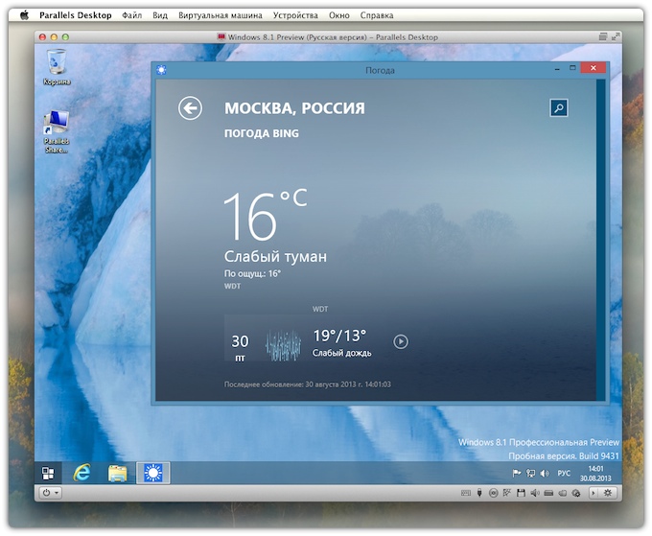652x536 pixels.
Task: Open the Parallels Shared Folders desktop shortcut
Action: pyautogui.click(x=57, y=131)
